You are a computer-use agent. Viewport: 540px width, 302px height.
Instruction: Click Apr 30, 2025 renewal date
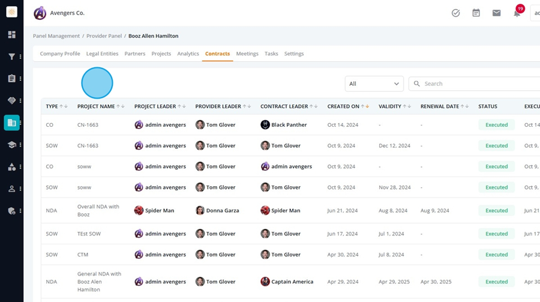point(436,282)
